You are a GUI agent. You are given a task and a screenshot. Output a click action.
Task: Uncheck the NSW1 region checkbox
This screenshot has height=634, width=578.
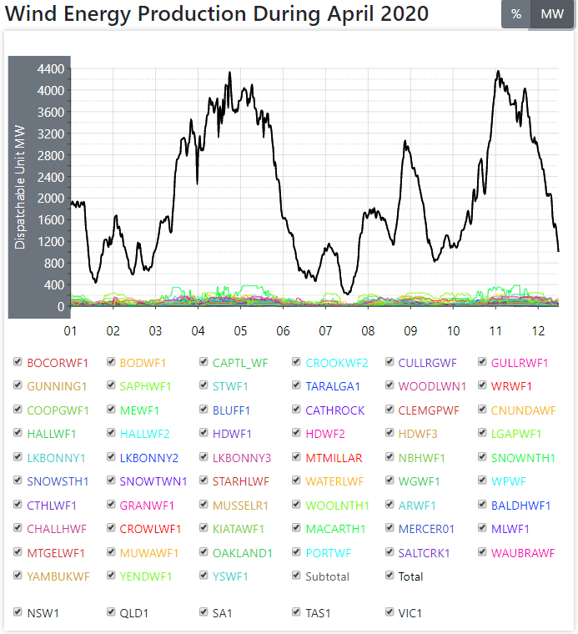click(x=18, y=612)
